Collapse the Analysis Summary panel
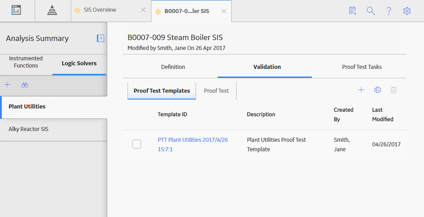424x217 pixels. pyautogui.click(x=100, y=38)
